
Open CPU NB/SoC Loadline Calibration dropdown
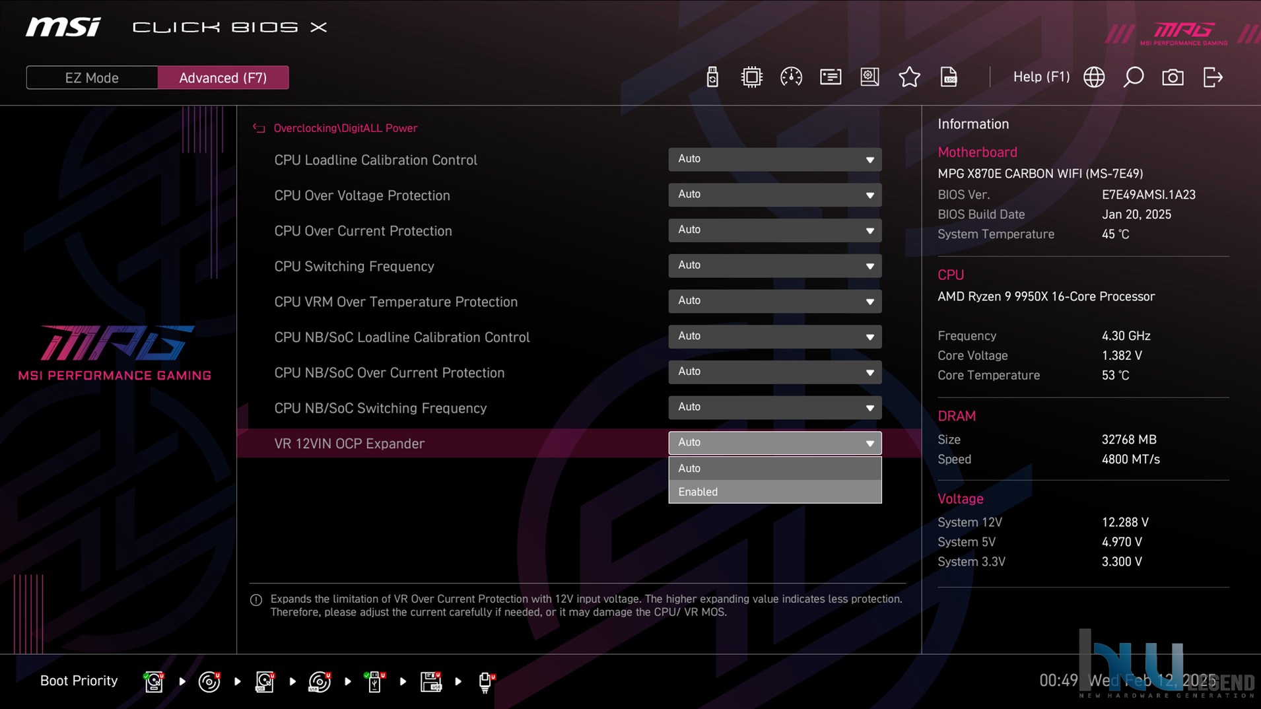(x=774, y=337)
